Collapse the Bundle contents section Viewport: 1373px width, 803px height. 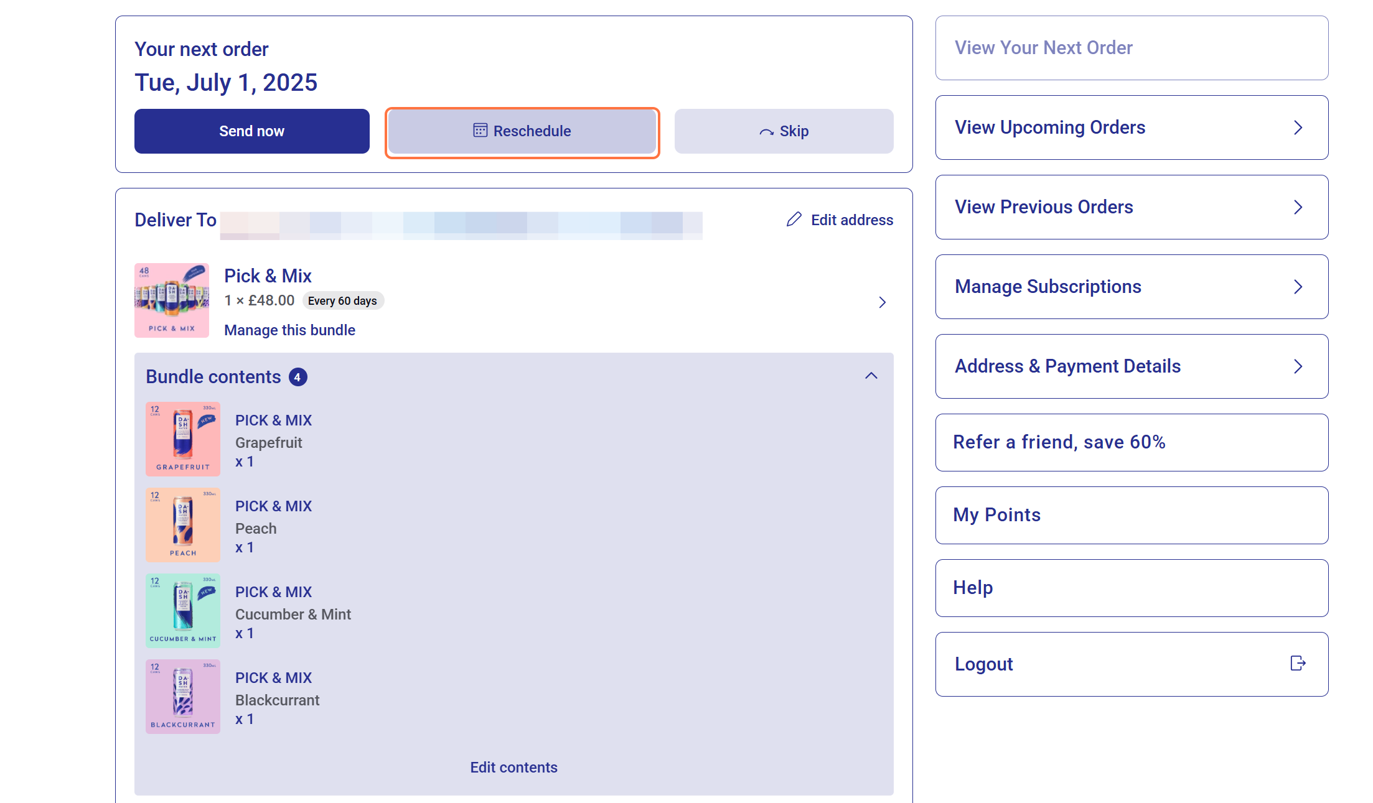click(x=871, y=376)
